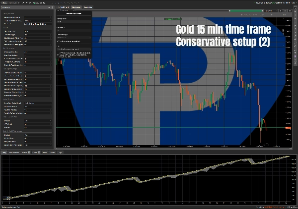Select the purple square in right drawing toolbar
Screen dimensions: 298x209
pyautogui.click(x=296, y=56)
